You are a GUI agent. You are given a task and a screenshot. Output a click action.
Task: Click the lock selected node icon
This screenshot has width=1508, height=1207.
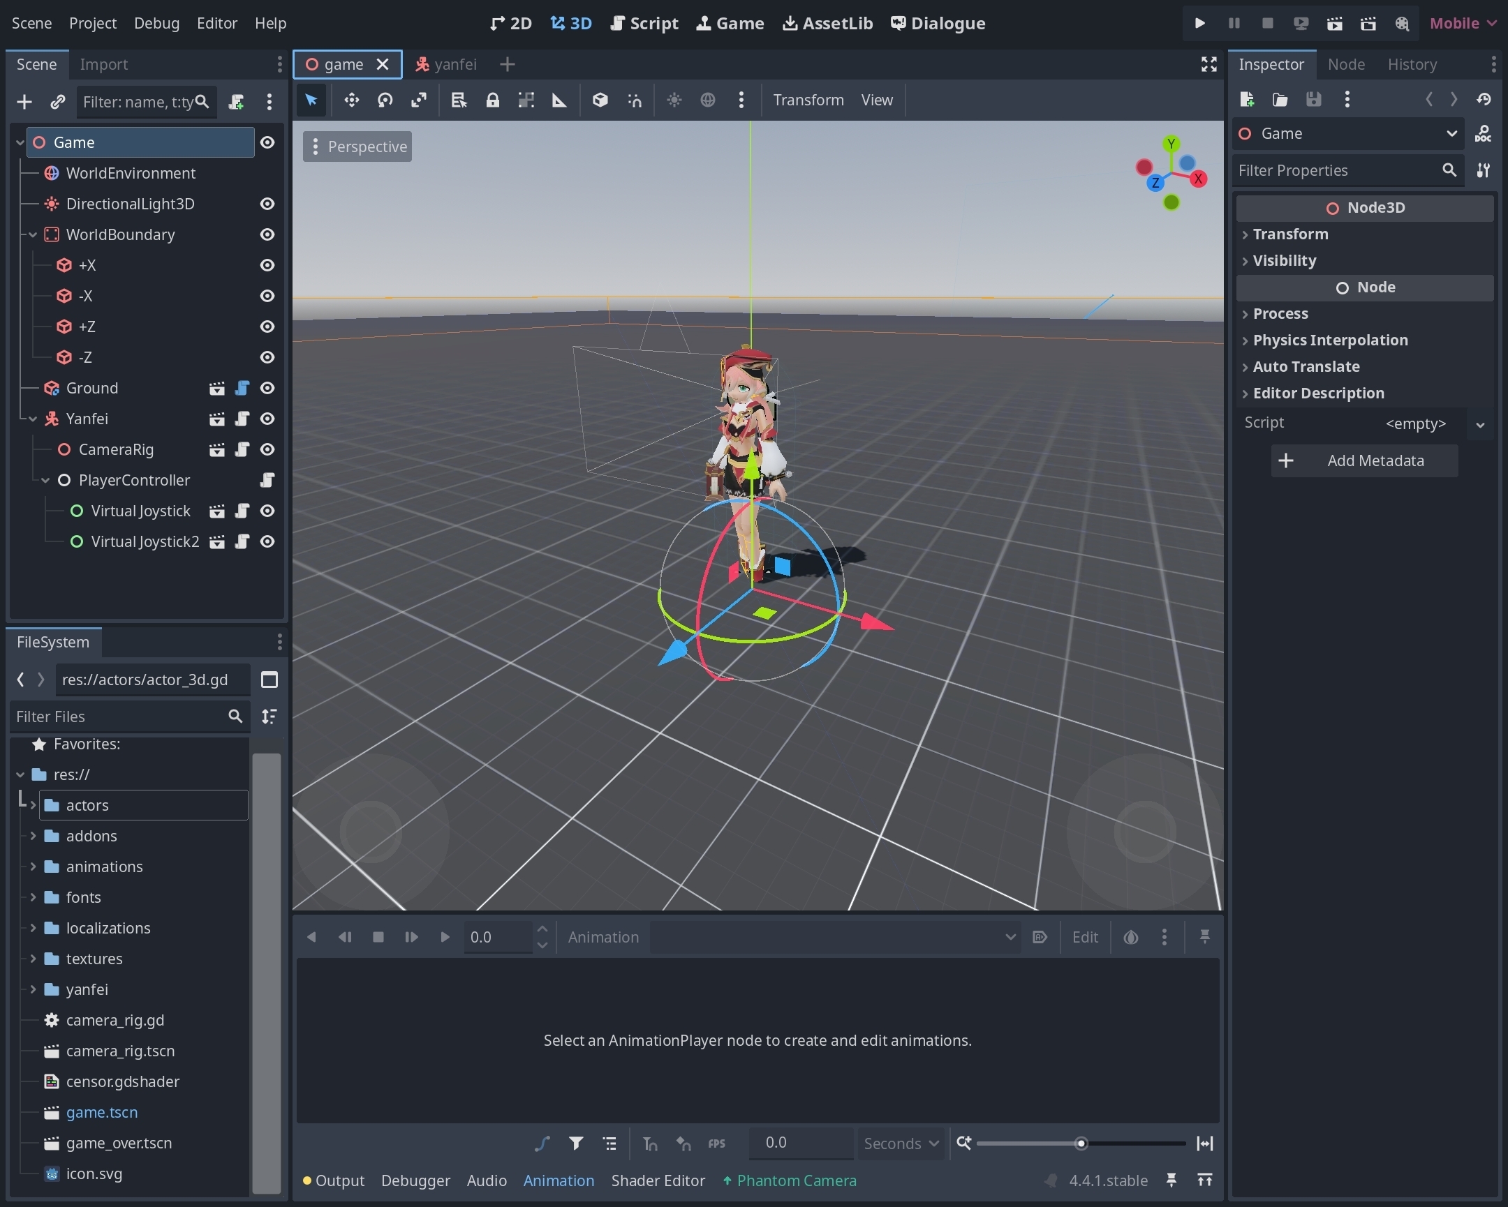[492, 100]
